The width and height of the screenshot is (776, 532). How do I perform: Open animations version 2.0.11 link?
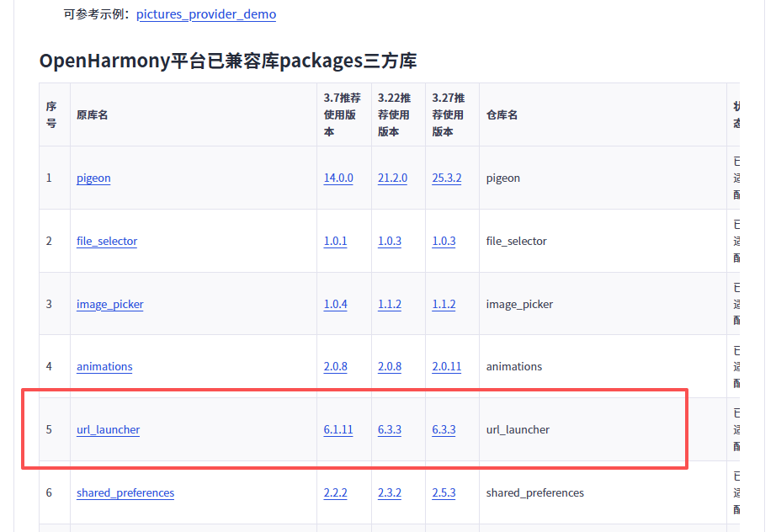(x=446, y=367)
